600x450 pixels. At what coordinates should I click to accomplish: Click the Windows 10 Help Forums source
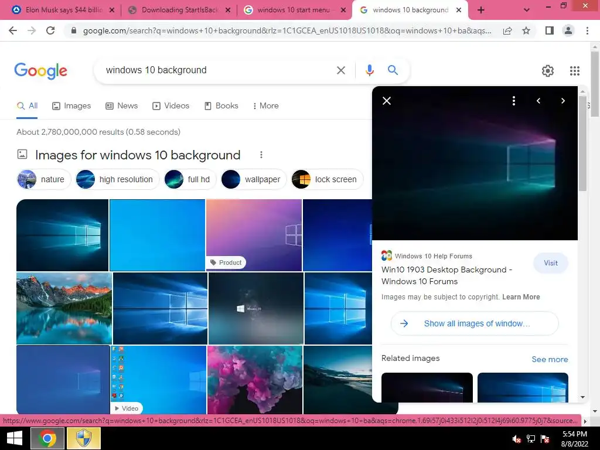click(427, 255)
